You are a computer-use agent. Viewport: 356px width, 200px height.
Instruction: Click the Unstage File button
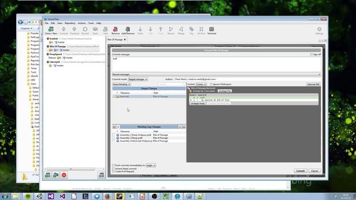tap(225, 91)
